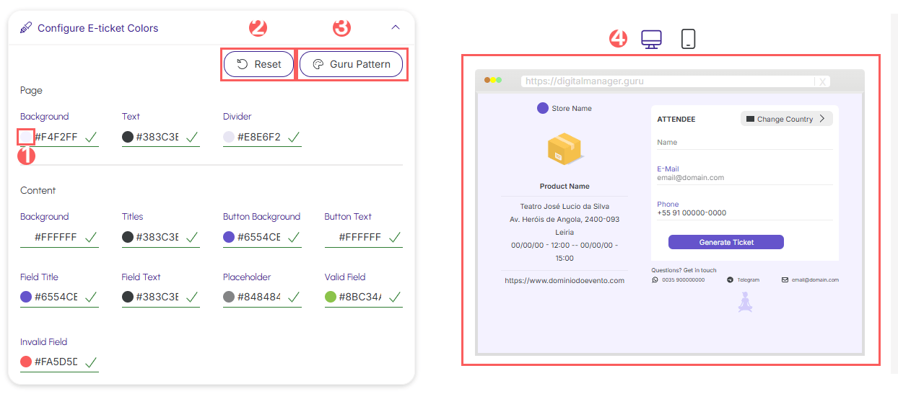The image size is (898, 394).
Task: Click checkmark next to Content Background value
Action: tap(91, 236)
